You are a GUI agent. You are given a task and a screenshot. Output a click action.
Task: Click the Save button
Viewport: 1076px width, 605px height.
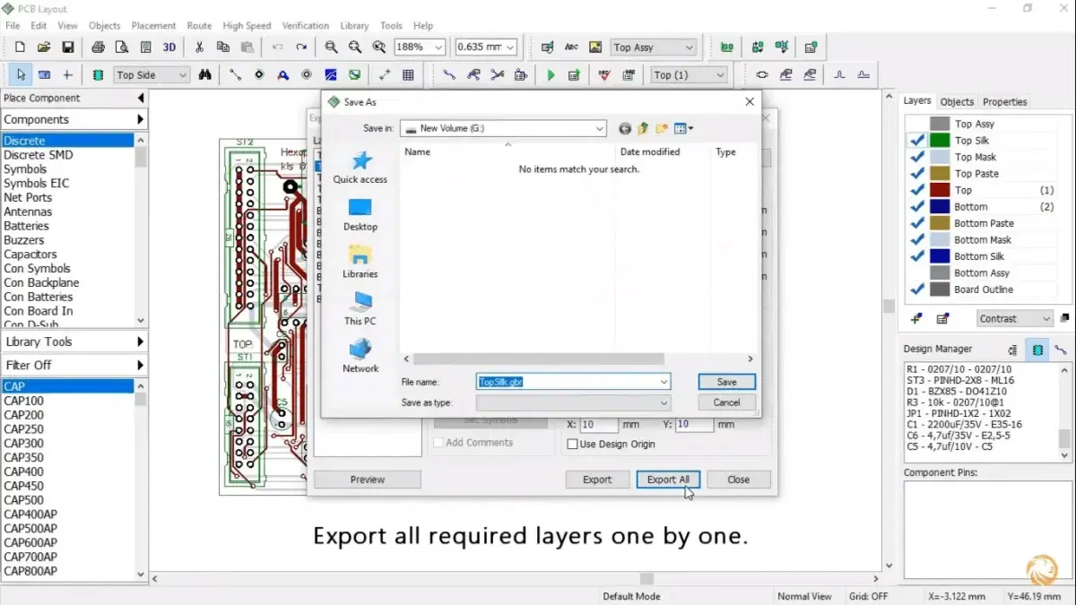pos(726,382)
